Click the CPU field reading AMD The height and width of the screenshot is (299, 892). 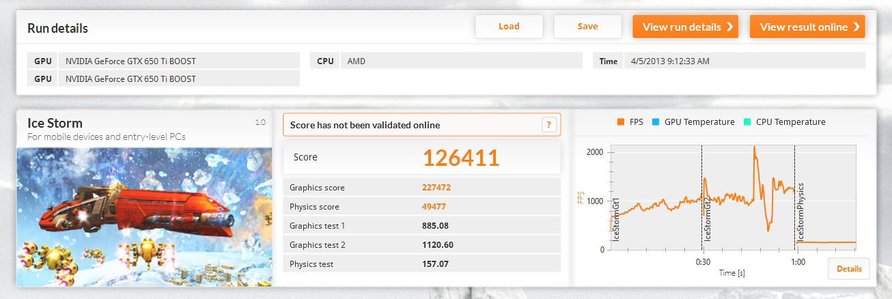[462, 61]
